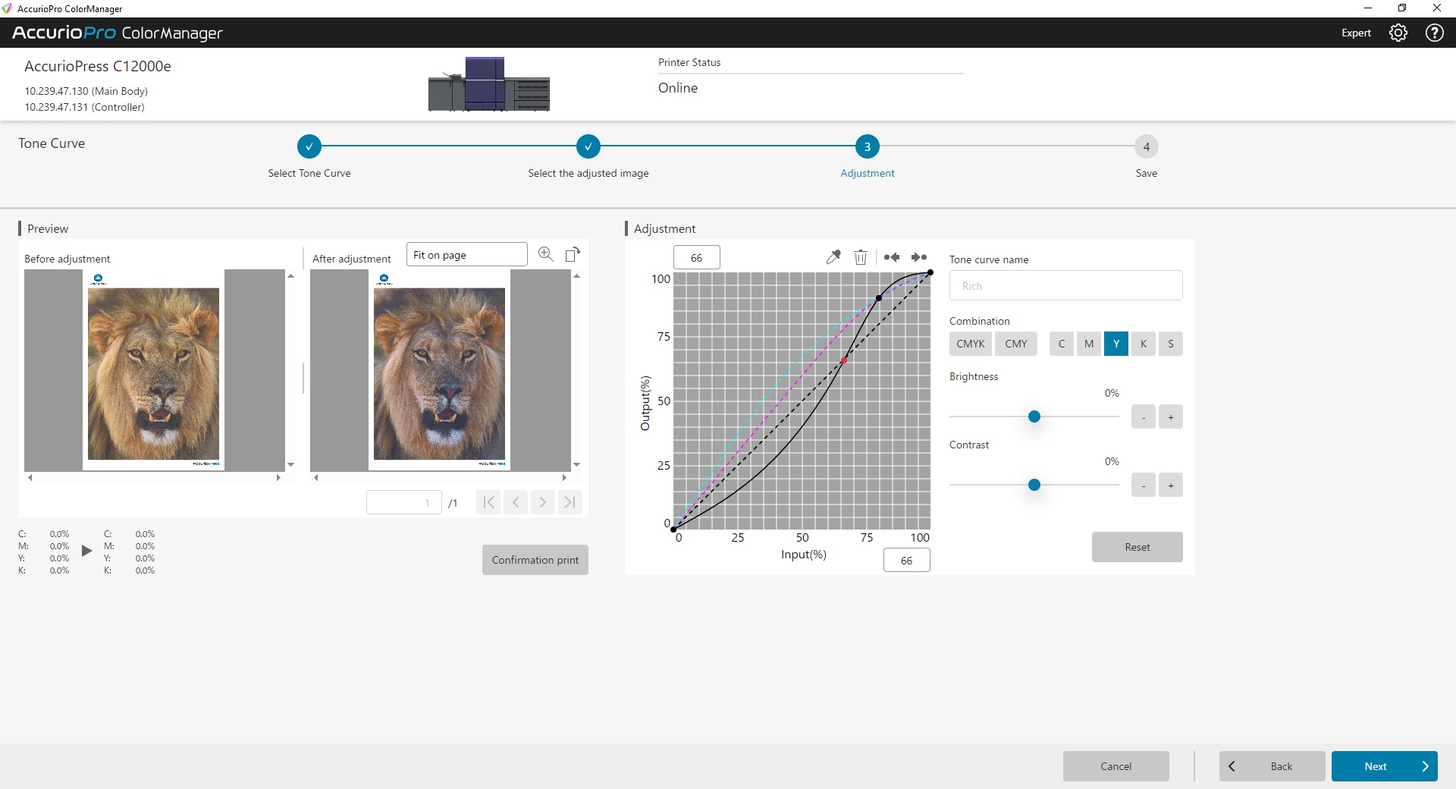
Task: Go to first page in preview
Action: (488, 502)
